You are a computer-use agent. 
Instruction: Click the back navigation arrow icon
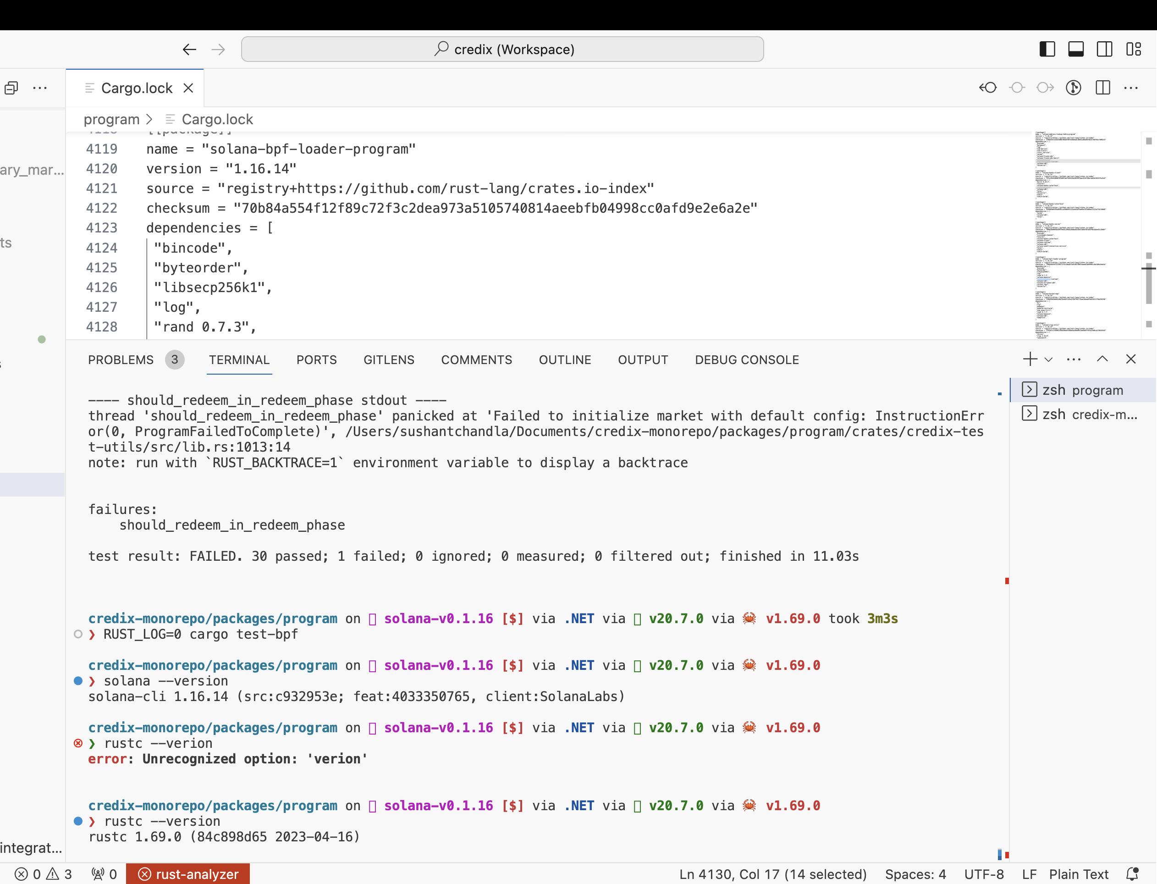point(189,49)
